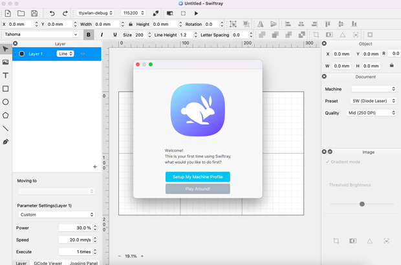Align objects left in toolbar

pos(288,24)
